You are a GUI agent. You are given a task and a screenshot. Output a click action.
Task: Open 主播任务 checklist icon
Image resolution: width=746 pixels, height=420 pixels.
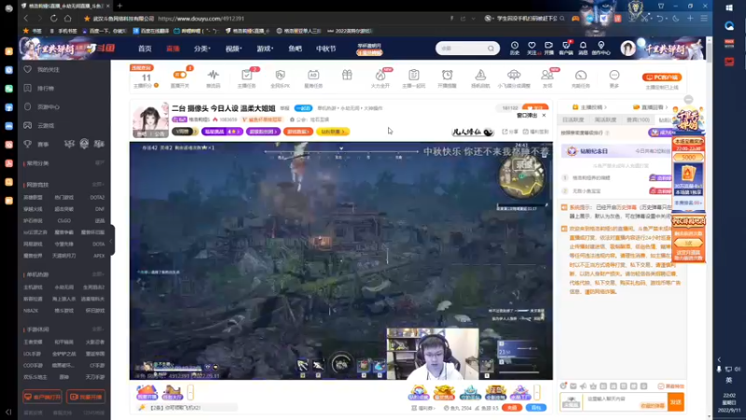pyautogui.click(x=246, y=75)
